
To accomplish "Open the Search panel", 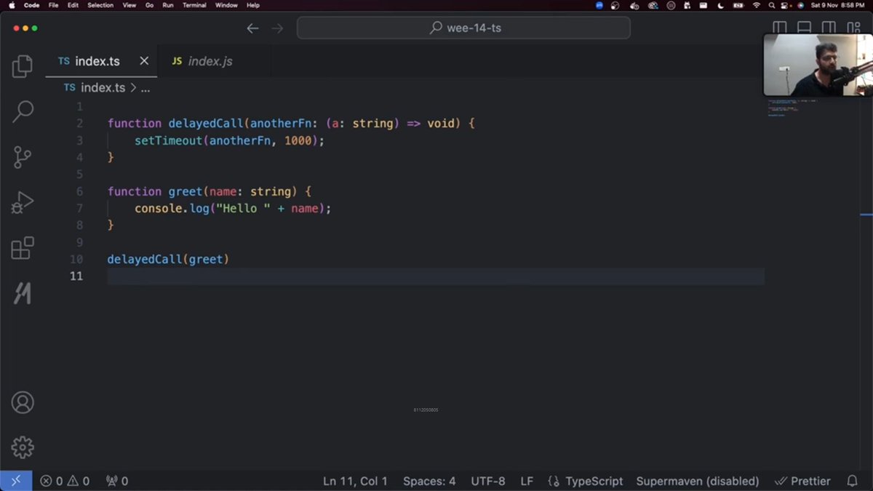I will tap(22, 111).
